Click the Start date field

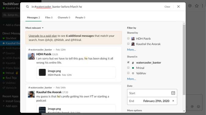[x=152, y=93]
